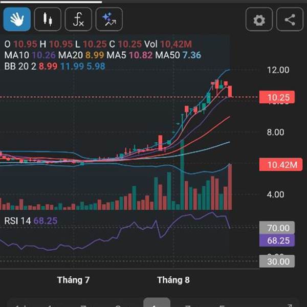Open the candlestick chart type selector

click(48, 19)
